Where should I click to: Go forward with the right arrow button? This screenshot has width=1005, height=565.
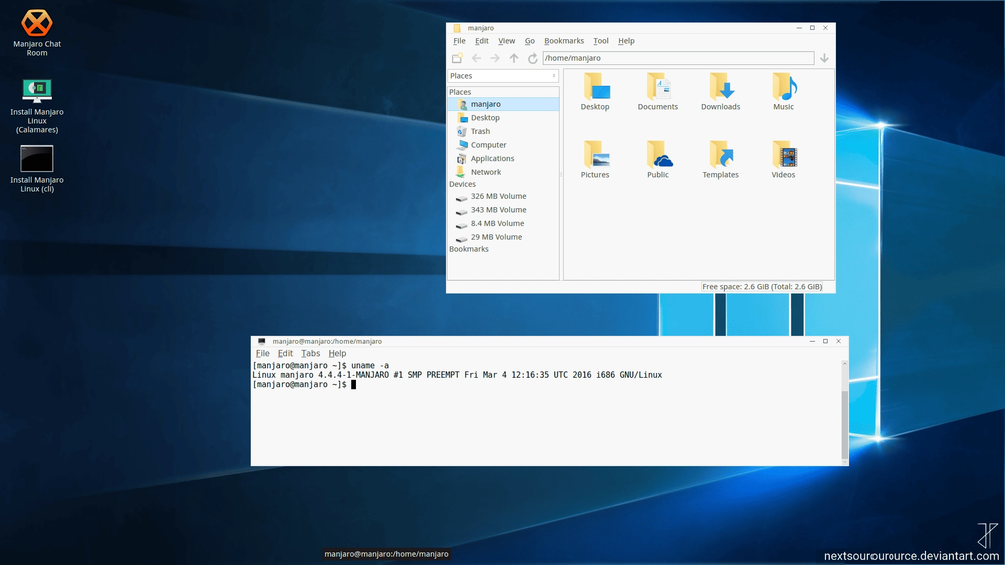[x=495, y=58]
